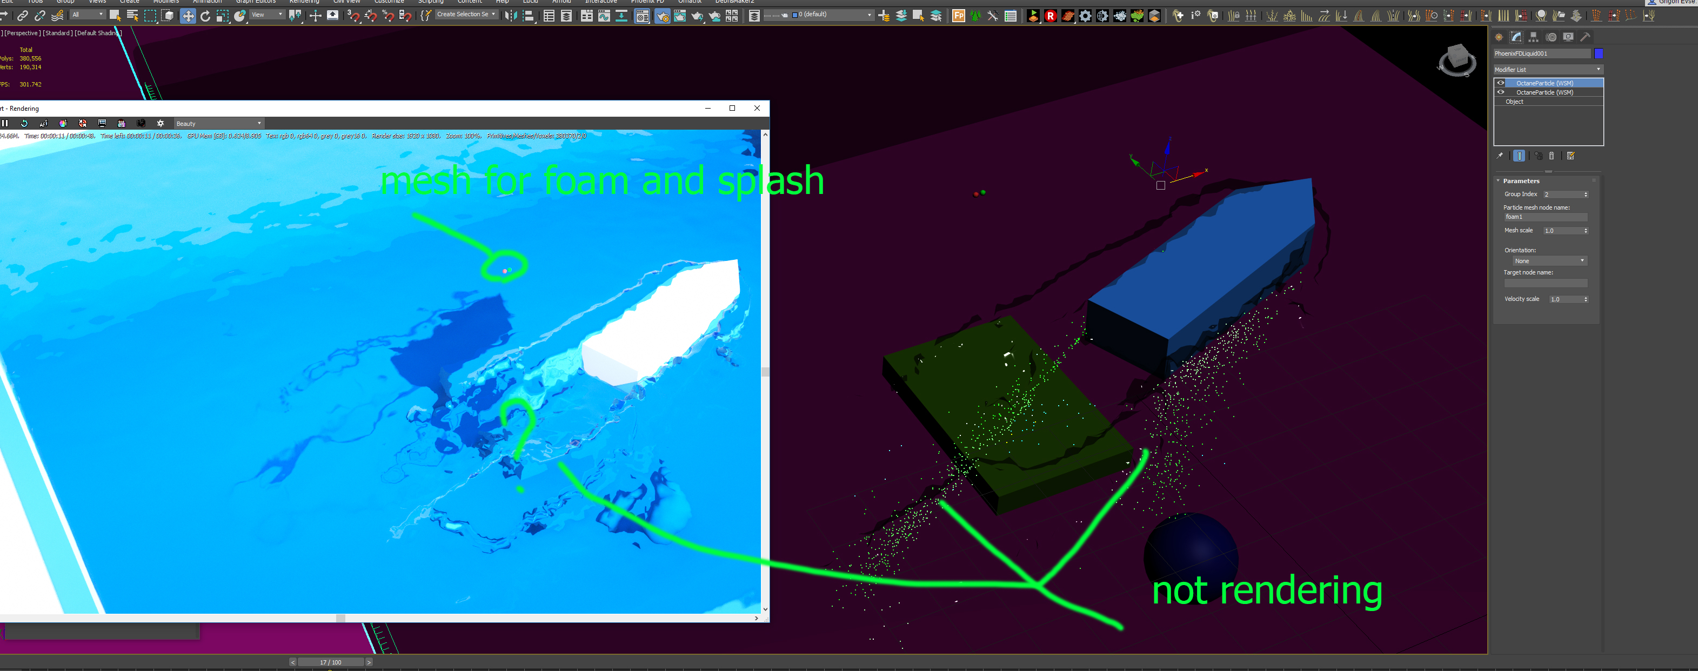Expand the Orientation None dropdown

(x=1549, y=261)
